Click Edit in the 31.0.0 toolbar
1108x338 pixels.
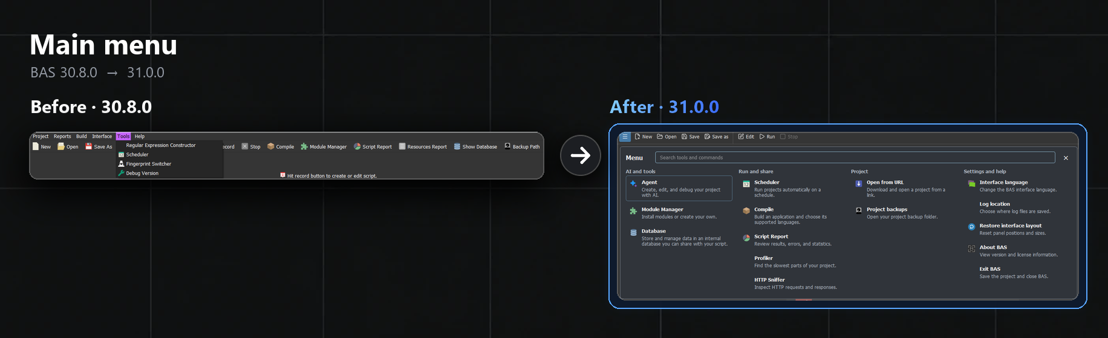coord(746,137)
